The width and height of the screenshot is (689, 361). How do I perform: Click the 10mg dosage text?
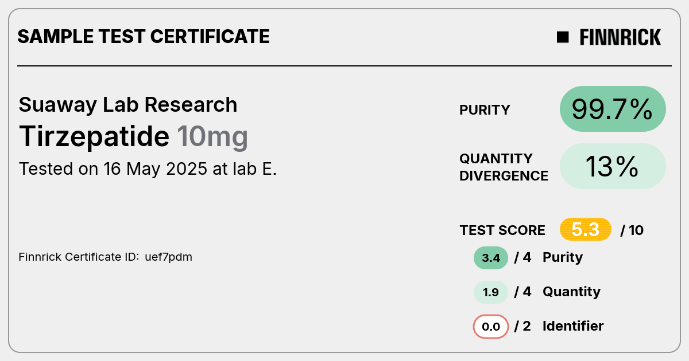pyautogui.click(x=212, y=138)
